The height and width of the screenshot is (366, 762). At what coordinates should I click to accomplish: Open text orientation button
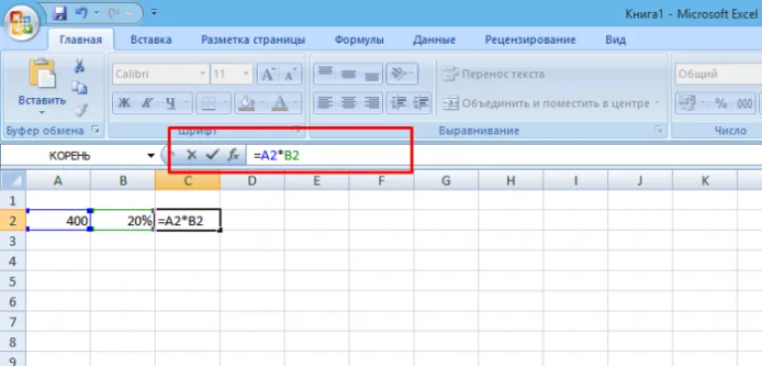click(x=402, y=73)
